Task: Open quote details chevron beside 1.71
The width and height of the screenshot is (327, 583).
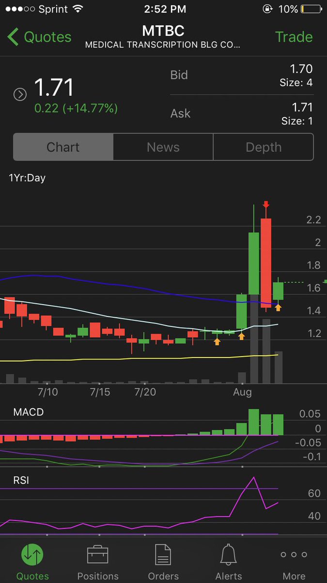Action: click(20, 94)
